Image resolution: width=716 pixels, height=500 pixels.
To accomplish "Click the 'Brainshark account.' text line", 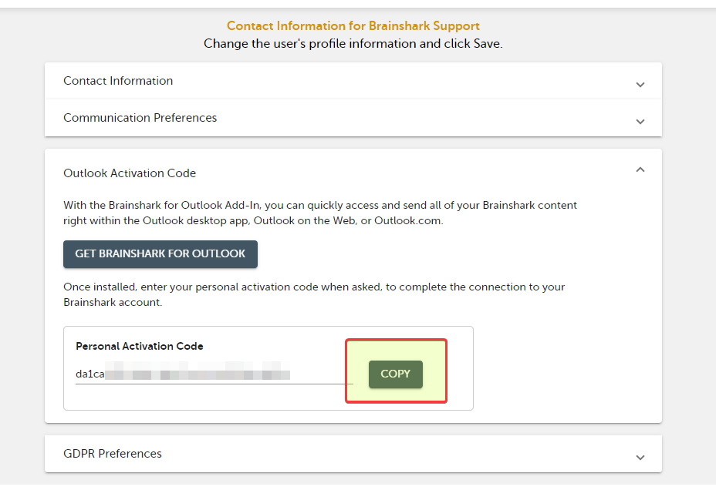I will [113, 302].
